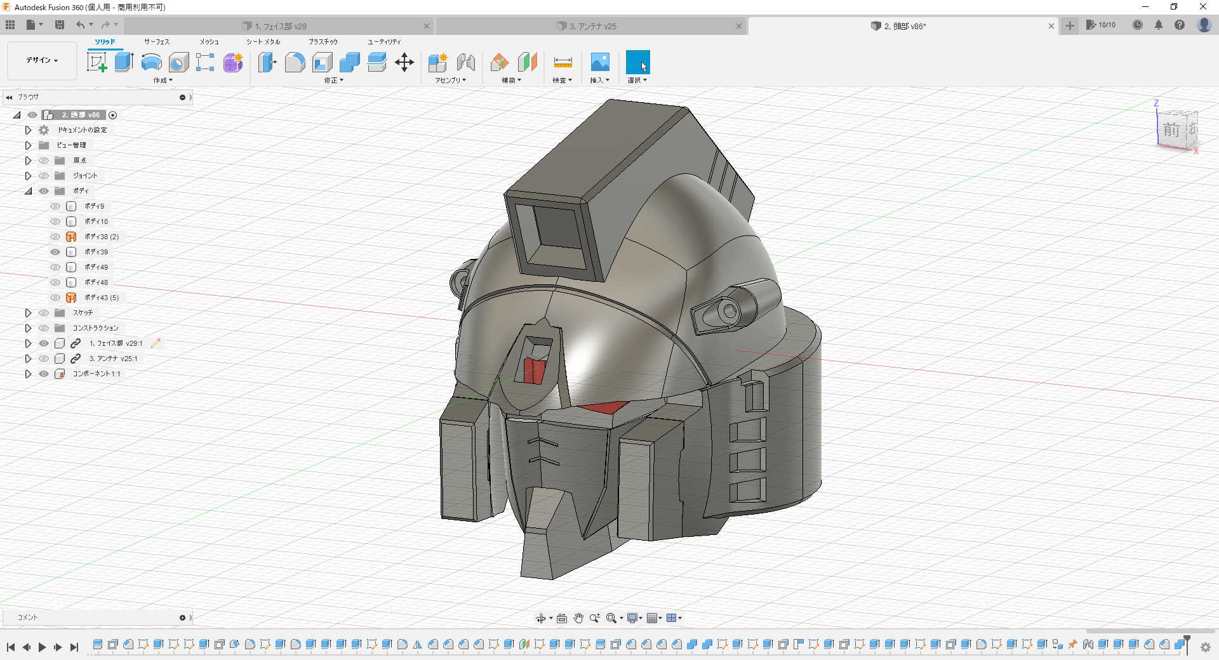Viewport: 1219px width, 660px height.
Task: Click the ViewCube front face 前
Action: coord(1171,130)
